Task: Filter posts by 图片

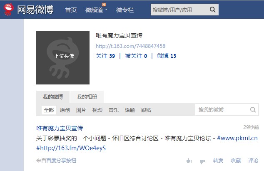Action: pos(81,110)
